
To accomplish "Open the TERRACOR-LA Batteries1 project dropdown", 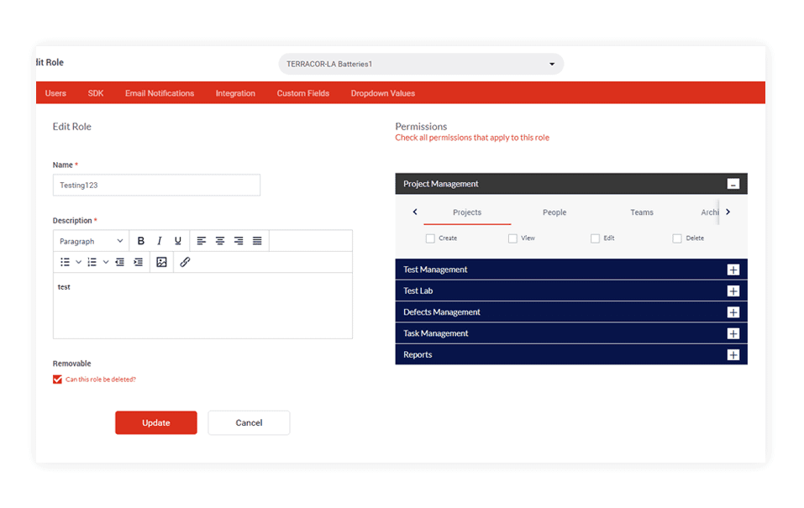I will point(421,64).
